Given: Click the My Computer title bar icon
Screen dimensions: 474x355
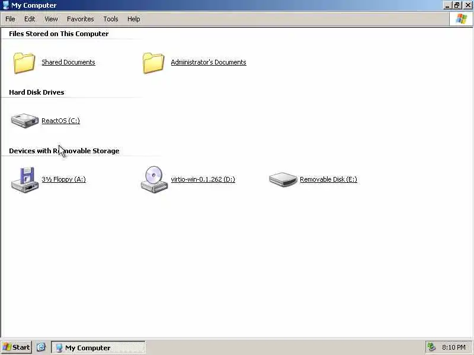Looking at the screenshot, I should point(6,5).
